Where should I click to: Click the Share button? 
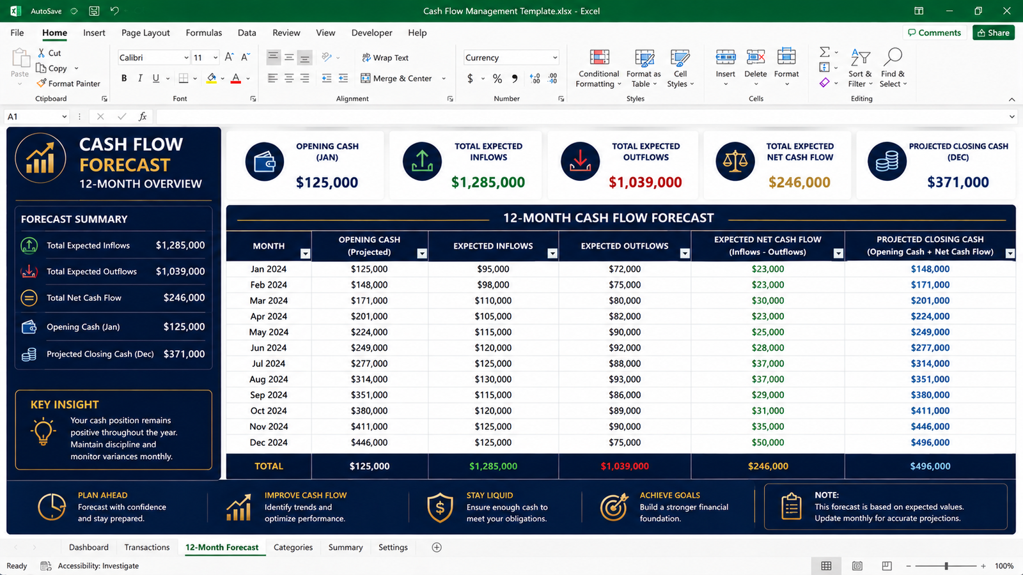[x=994, y=33]
